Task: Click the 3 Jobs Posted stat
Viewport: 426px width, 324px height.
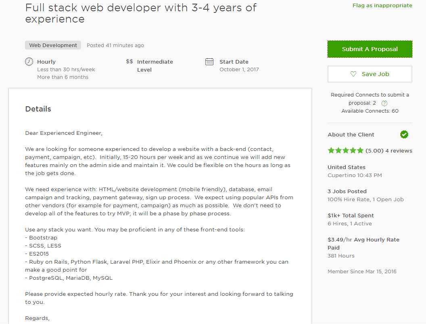Action: (x=347, y=191)
